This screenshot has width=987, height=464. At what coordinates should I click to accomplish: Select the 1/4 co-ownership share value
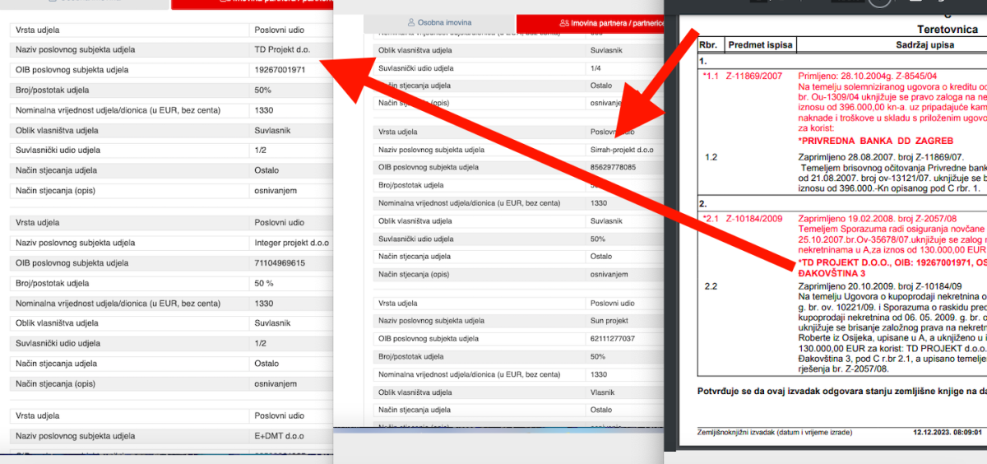click(595, 67)
